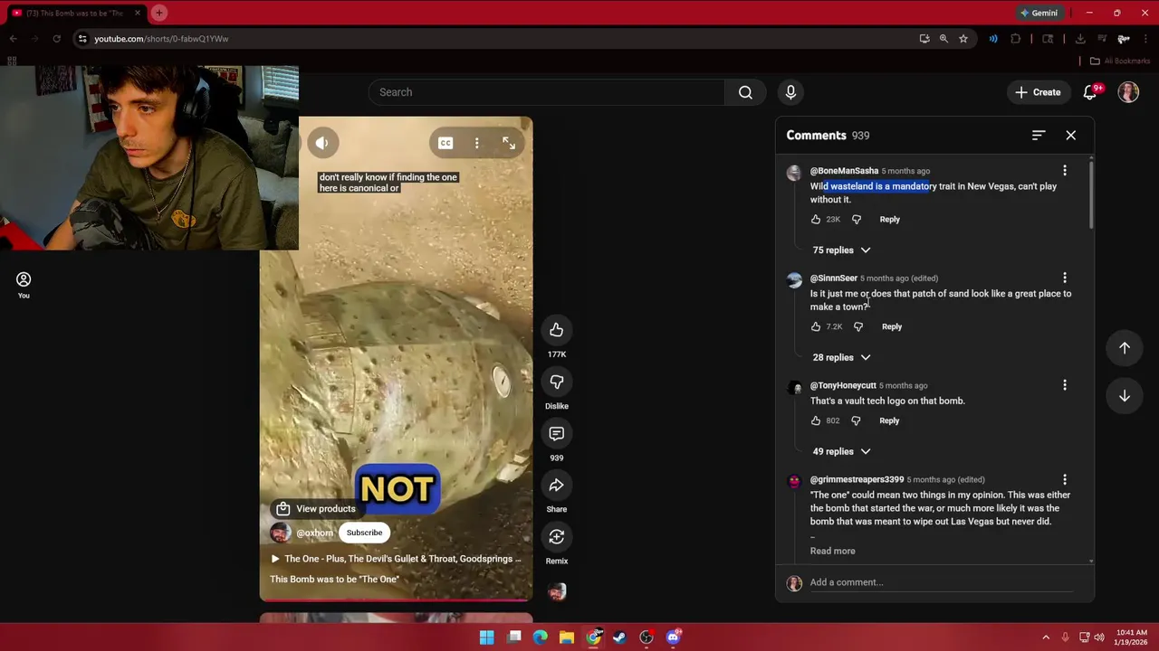The height and width of the screenshot is (651, 1159).
Task: Click View products on the Short
Action: click(x=316, y=509)
